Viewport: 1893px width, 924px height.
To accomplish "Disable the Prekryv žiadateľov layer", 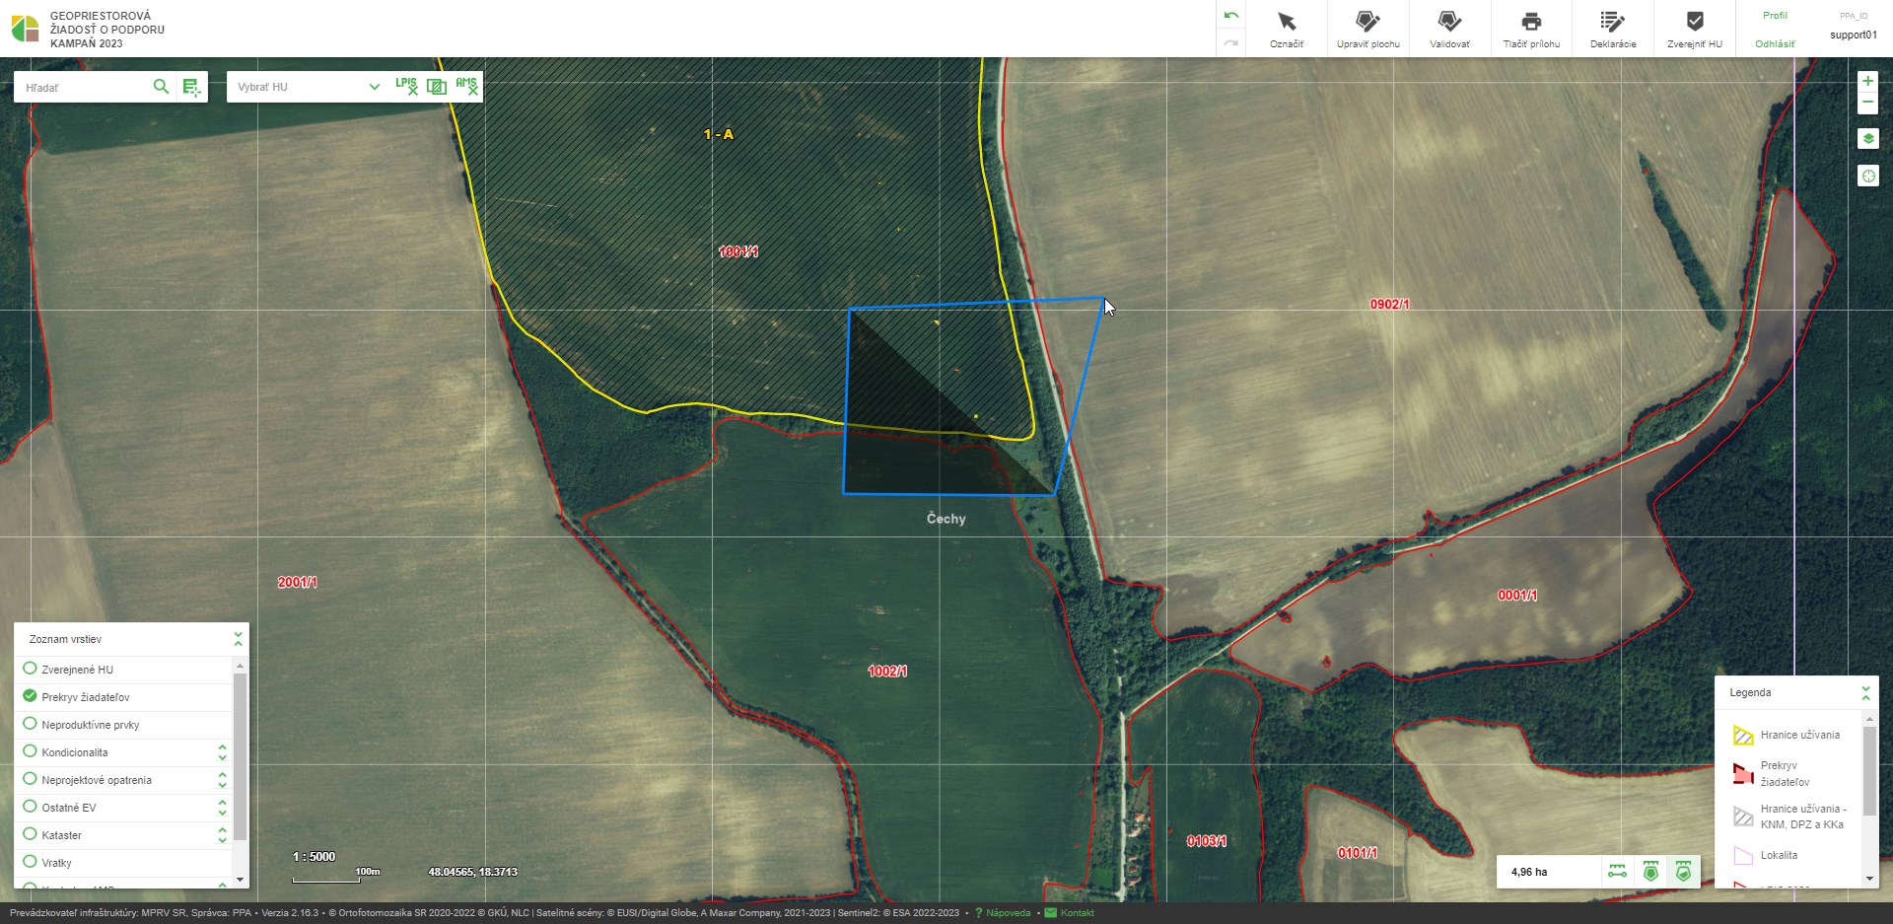I will 30,696.
